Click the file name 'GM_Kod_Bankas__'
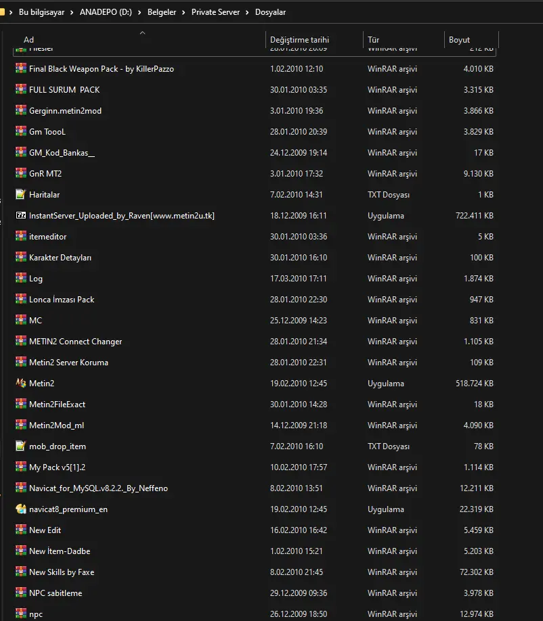This screenshot has height=621, width=543. (62, 153)
